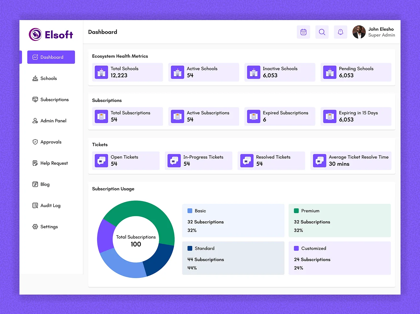Click the Admin Panel person icon
The width and height of the screenshot is (420, 314).
point(35,121)
